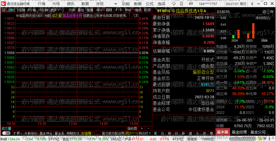This screenshot has width=276, height=142.
Task: Toggle the left panel icon before 分时
Action: (x=4, y=10)
